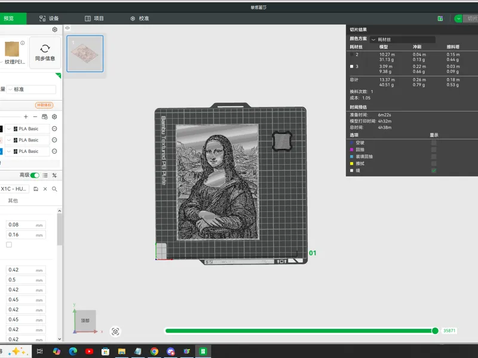Click blue color swatch of third filament

pyautogui.click(x=1, y=152)
